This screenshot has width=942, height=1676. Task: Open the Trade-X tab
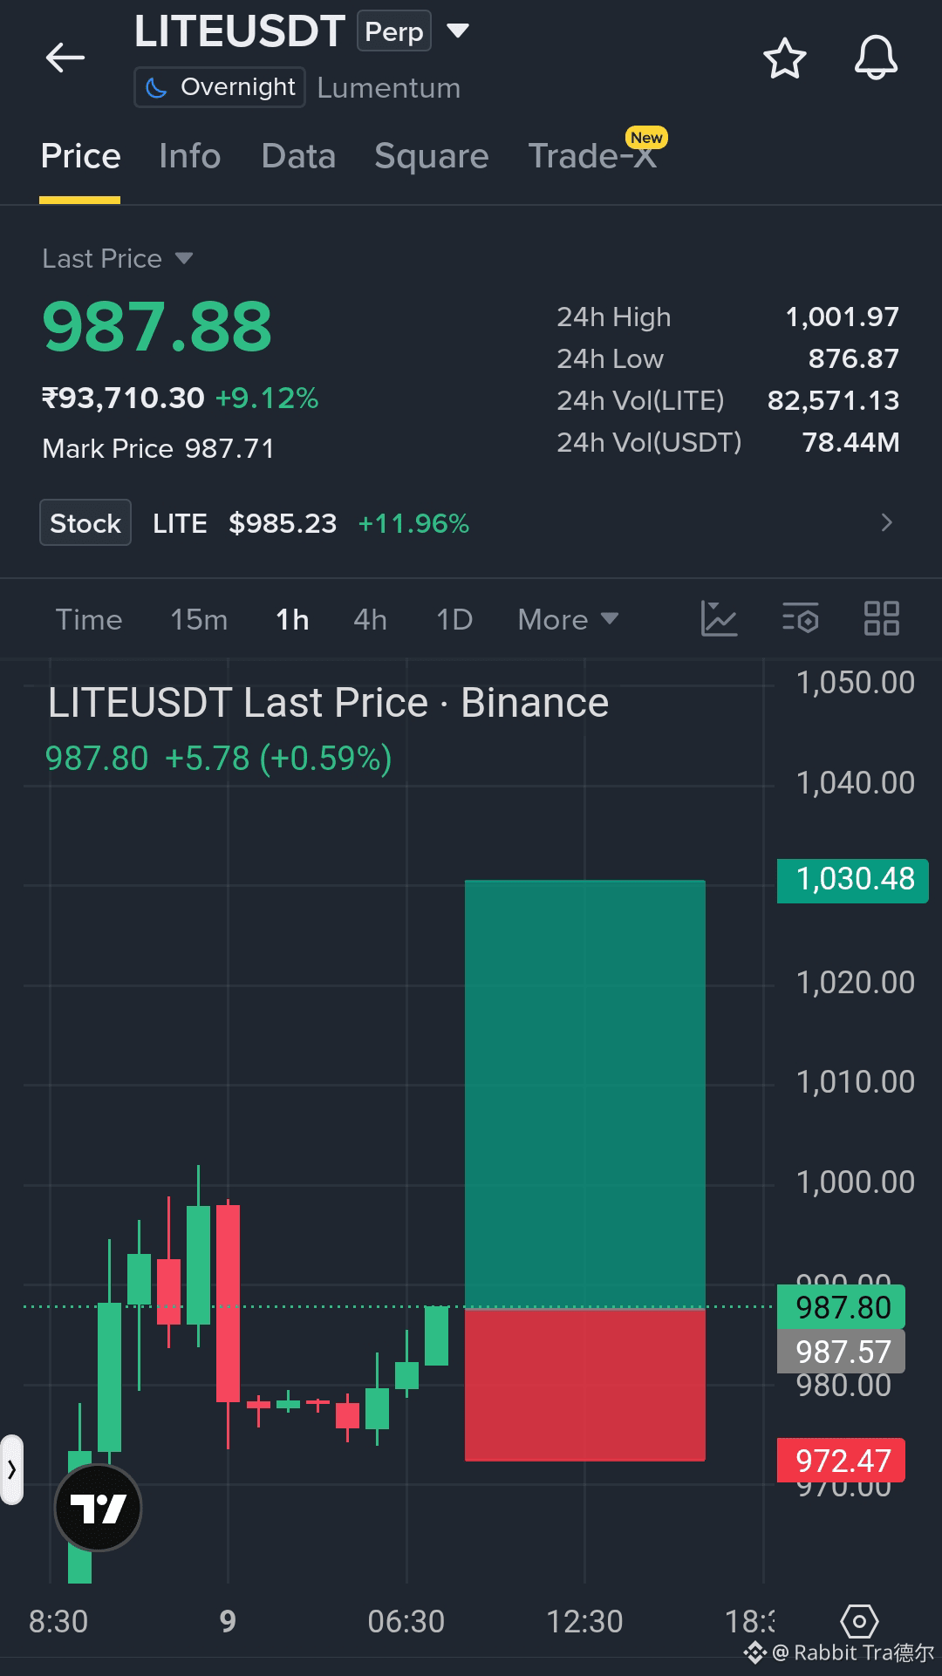coord(593,156)
